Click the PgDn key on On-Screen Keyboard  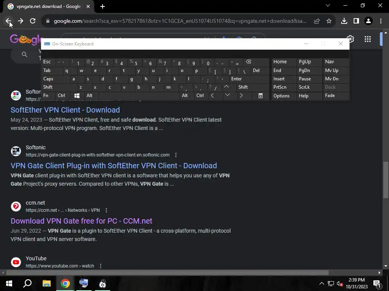[x=309, y=70]
